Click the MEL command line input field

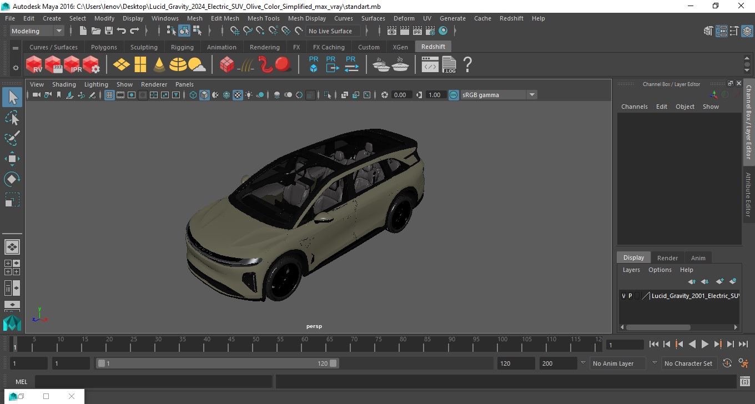154,382
